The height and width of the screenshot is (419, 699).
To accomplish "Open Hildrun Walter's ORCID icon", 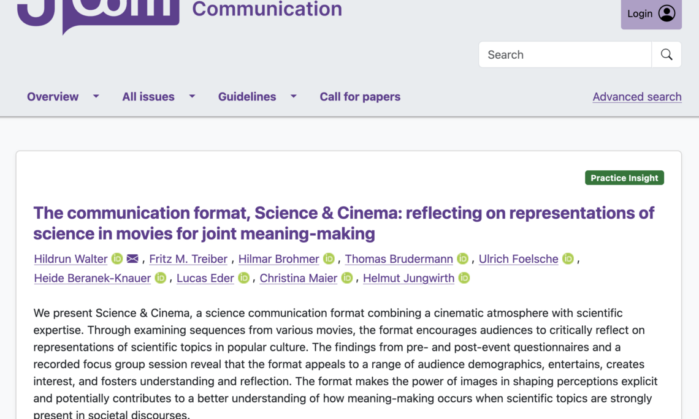I will pos(116,259).
